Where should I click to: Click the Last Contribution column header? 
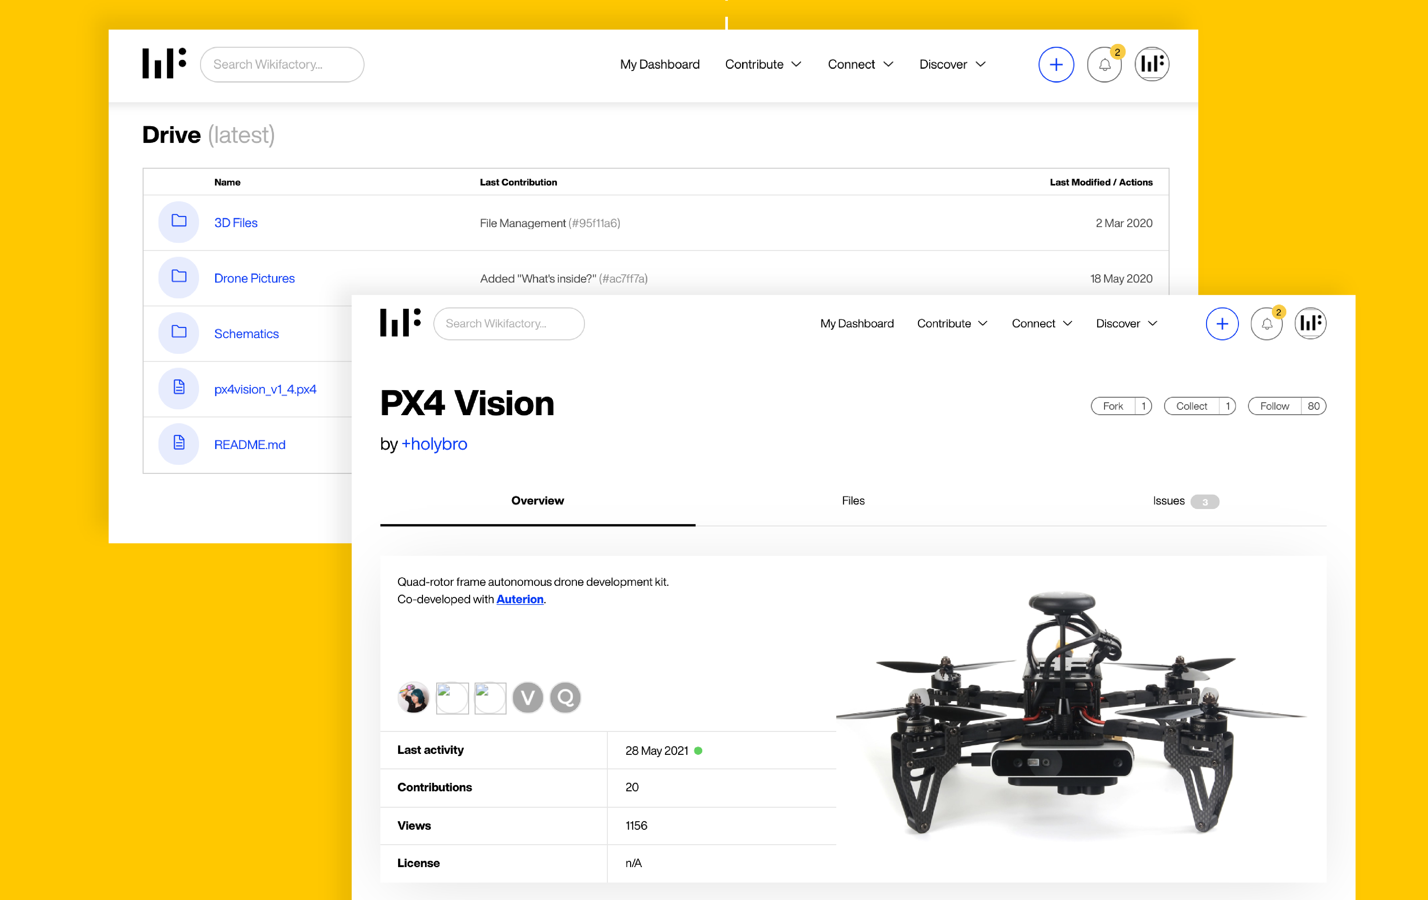(x=518, y=182)
